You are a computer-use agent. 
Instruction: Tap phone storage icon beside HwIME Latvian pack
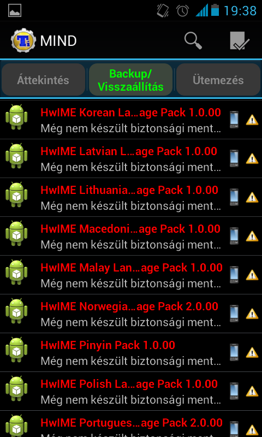(234, 158)
